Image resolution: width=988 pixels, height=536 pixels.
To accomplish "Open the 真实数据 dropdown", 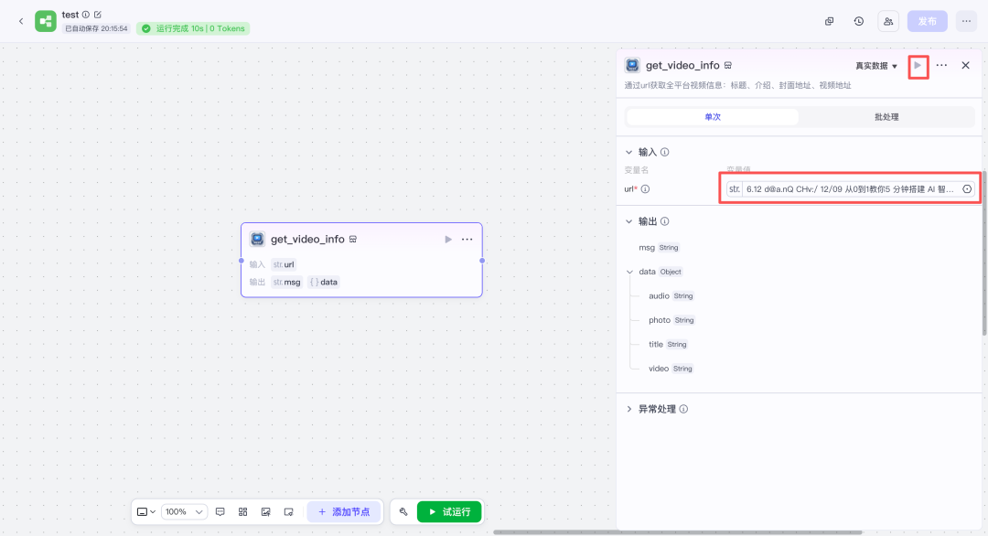I will [876, 66].
